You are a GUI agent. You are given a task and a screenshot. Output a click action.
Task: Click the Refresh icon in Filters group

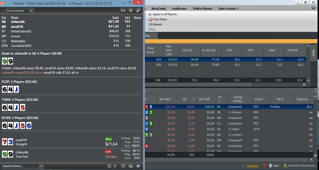point(150,25)
